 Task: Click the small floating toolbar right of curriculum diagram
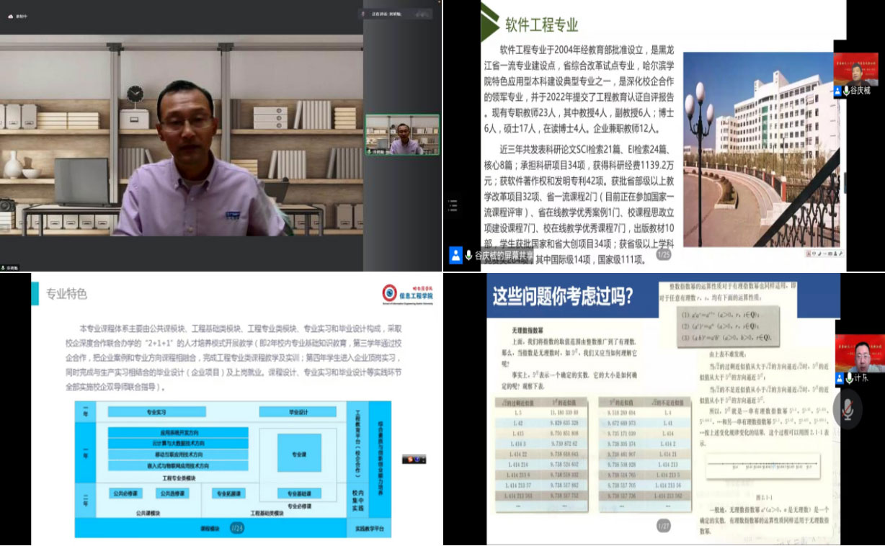414,459
